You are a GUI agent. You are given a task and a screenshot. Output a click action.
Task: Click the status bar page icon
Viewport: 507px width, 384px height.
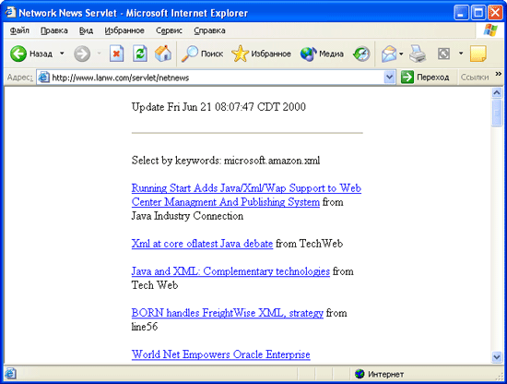[10, 374]
